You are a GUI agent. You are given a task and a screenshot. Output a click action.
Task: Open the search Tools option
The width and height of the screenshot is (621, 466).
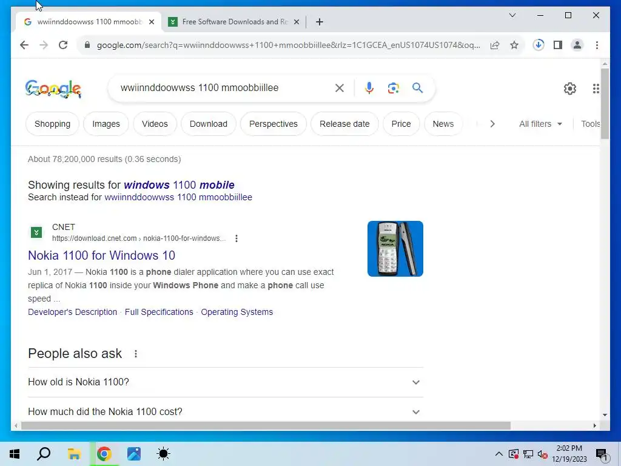[x=590, y=124]
